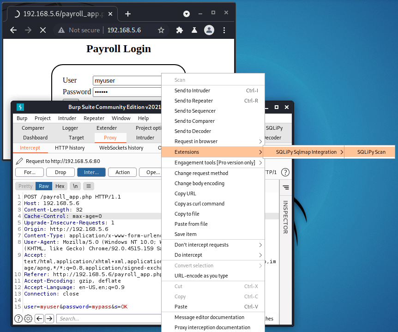The image size is (398, 332).
Task: Expand SQLiPy Sqlmap Integration submenu
Action: pyautogui.click(x=303, y=152)
